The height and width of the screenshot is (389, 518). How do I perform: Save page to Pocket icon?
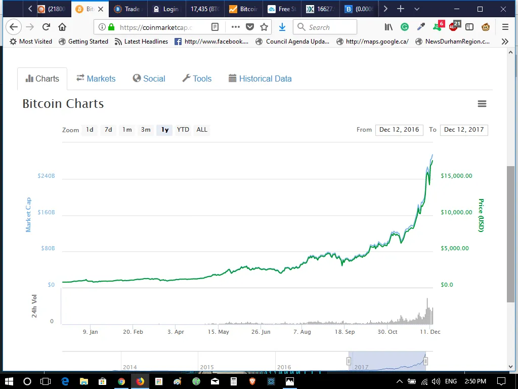(250, 27)
